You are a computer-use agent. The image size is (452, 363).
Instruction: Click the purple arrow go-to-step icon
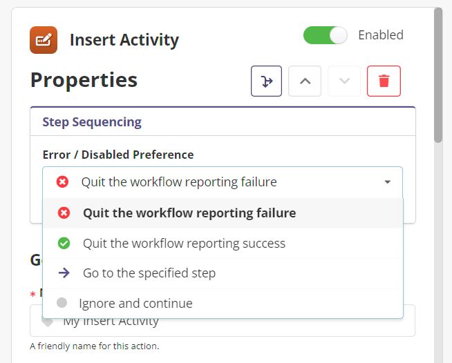[64, 273]
